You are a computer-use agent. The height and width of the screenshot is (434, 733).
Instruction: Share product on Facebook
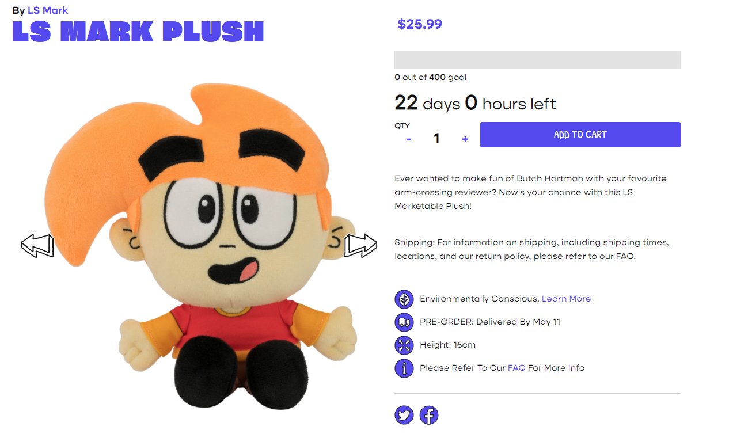click(429, 415)
